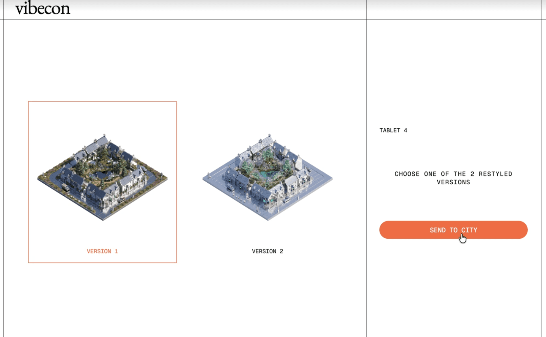Click the Version 2 label
Screen dimensions: 546x337
268,251
